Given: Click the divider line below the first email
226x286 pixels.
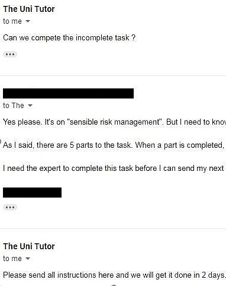Looking at the screenshot, I should (x=113, y=75).
